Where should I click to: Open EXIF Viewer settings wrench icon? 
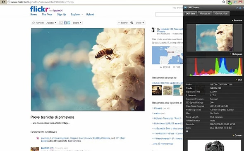click(237, 7)
